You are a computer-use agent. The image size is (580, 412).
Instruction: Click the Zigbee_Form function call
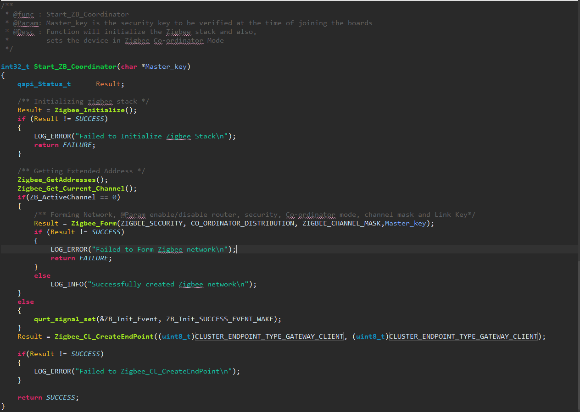click(x=93, y=223)
